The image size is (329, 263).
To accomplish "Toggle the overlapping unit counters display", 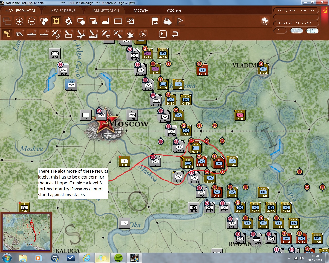I will coord(7,21).
